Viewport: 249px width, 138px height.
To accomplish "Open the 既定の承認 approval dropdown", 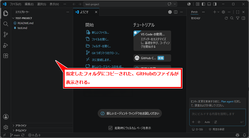I will (x=217, y=129).
